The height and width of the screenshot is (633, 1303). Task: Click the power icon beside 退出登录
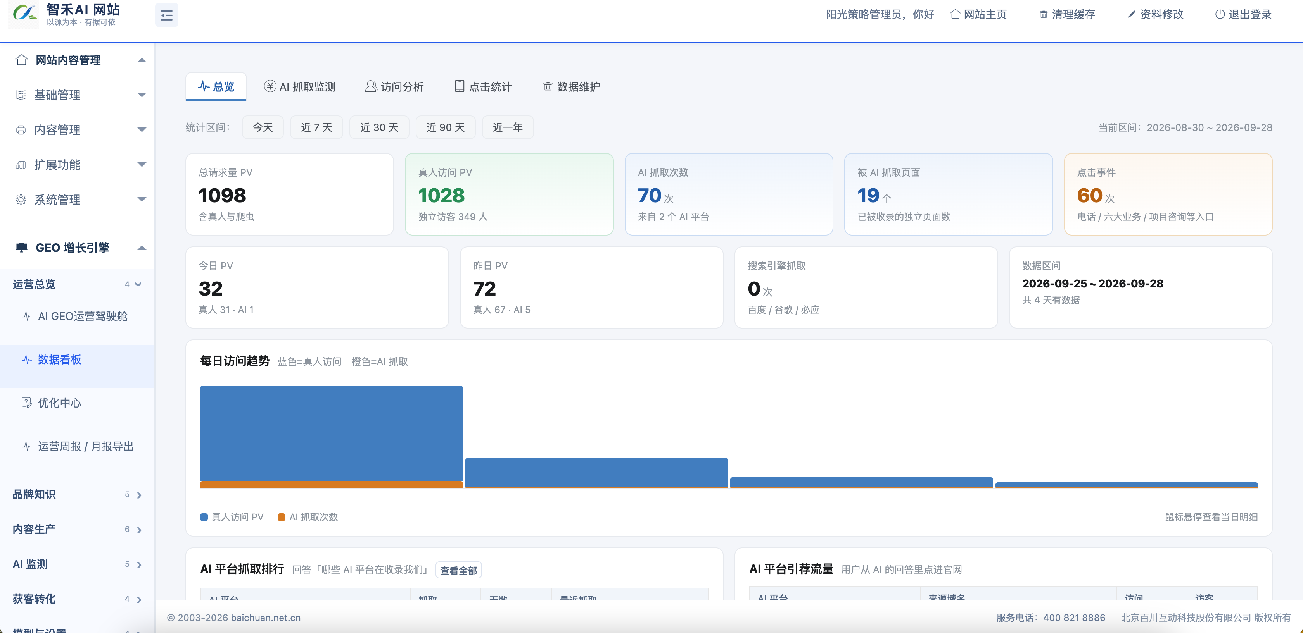pyautogui.click(x=1220, y=14)
